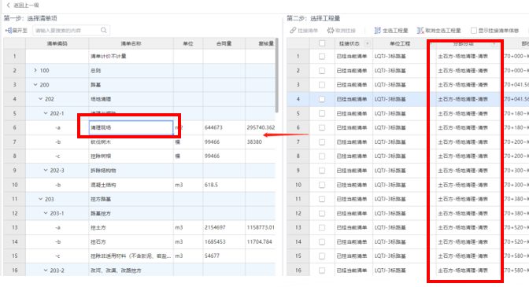
Task: Check the checkbox in quantity row 8
Action: pos(322,156)
